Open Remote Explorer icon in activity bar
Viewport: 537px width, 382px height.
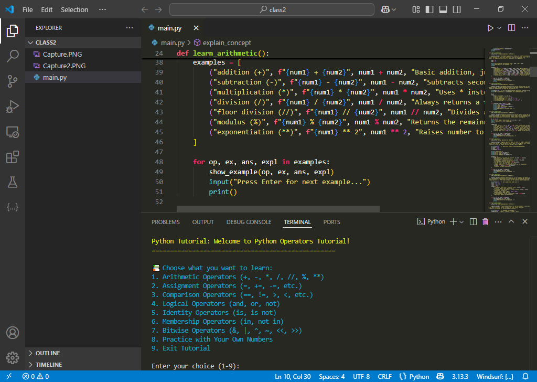13,132
